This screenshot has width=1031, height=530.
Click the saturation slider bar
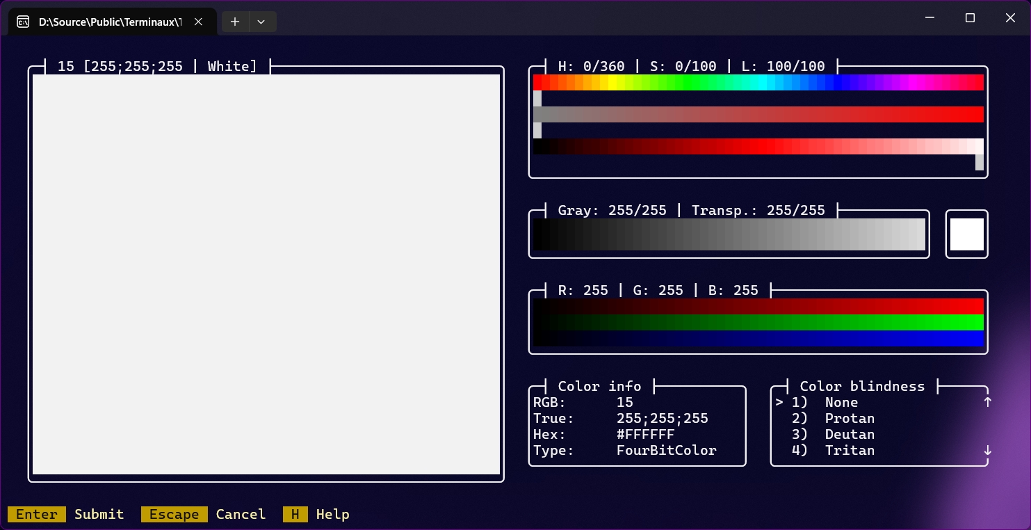tap(758, 114)
